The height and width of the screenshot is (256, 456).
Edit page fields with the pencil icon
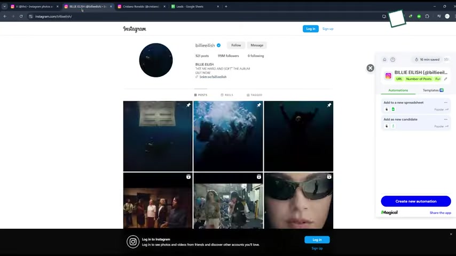pyautogui.click(x=445, y=79)
